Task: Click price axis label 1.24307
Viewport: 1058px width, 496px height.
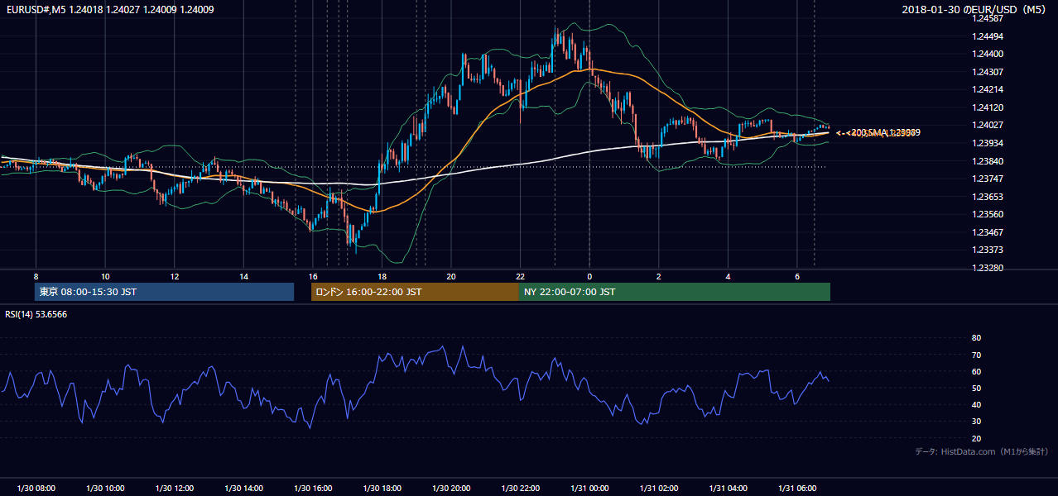Action: point(988,72)
